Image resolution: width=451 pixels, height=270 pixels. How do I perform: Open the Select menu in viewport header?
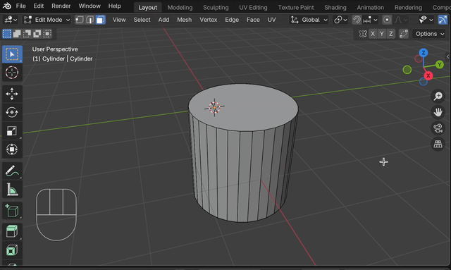point(142,20)
